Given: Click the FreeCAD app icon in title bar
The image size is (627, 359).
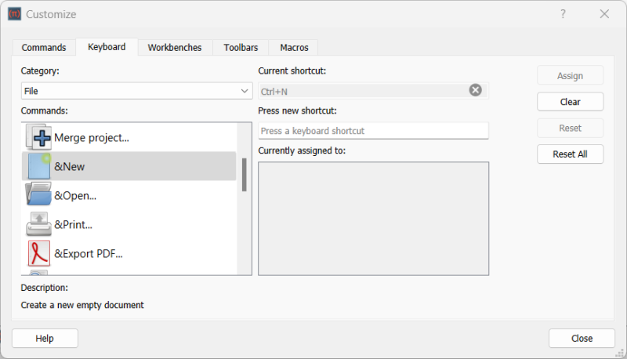Looking at the screenshot, I should [14, 14].
